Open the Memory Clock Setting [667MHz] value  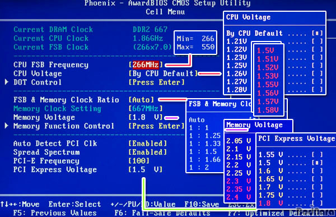[146, 109]
